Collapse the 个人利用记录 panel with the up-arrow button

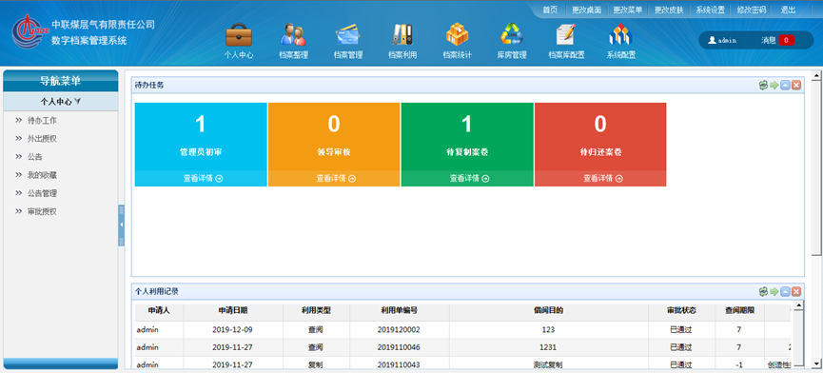click(785, 292)
